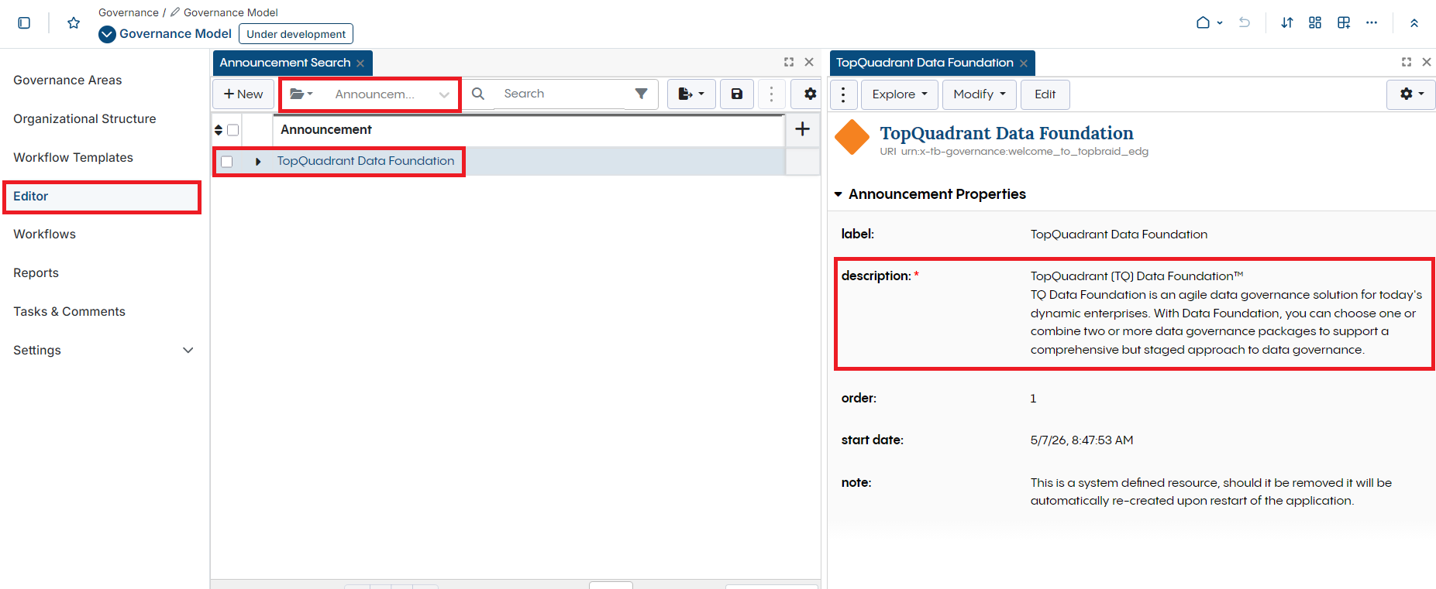Screen dimensions: 1436x589
Task: Close the TopQuadrant Data Foundation panel
Action: [x=1427, y=62]
